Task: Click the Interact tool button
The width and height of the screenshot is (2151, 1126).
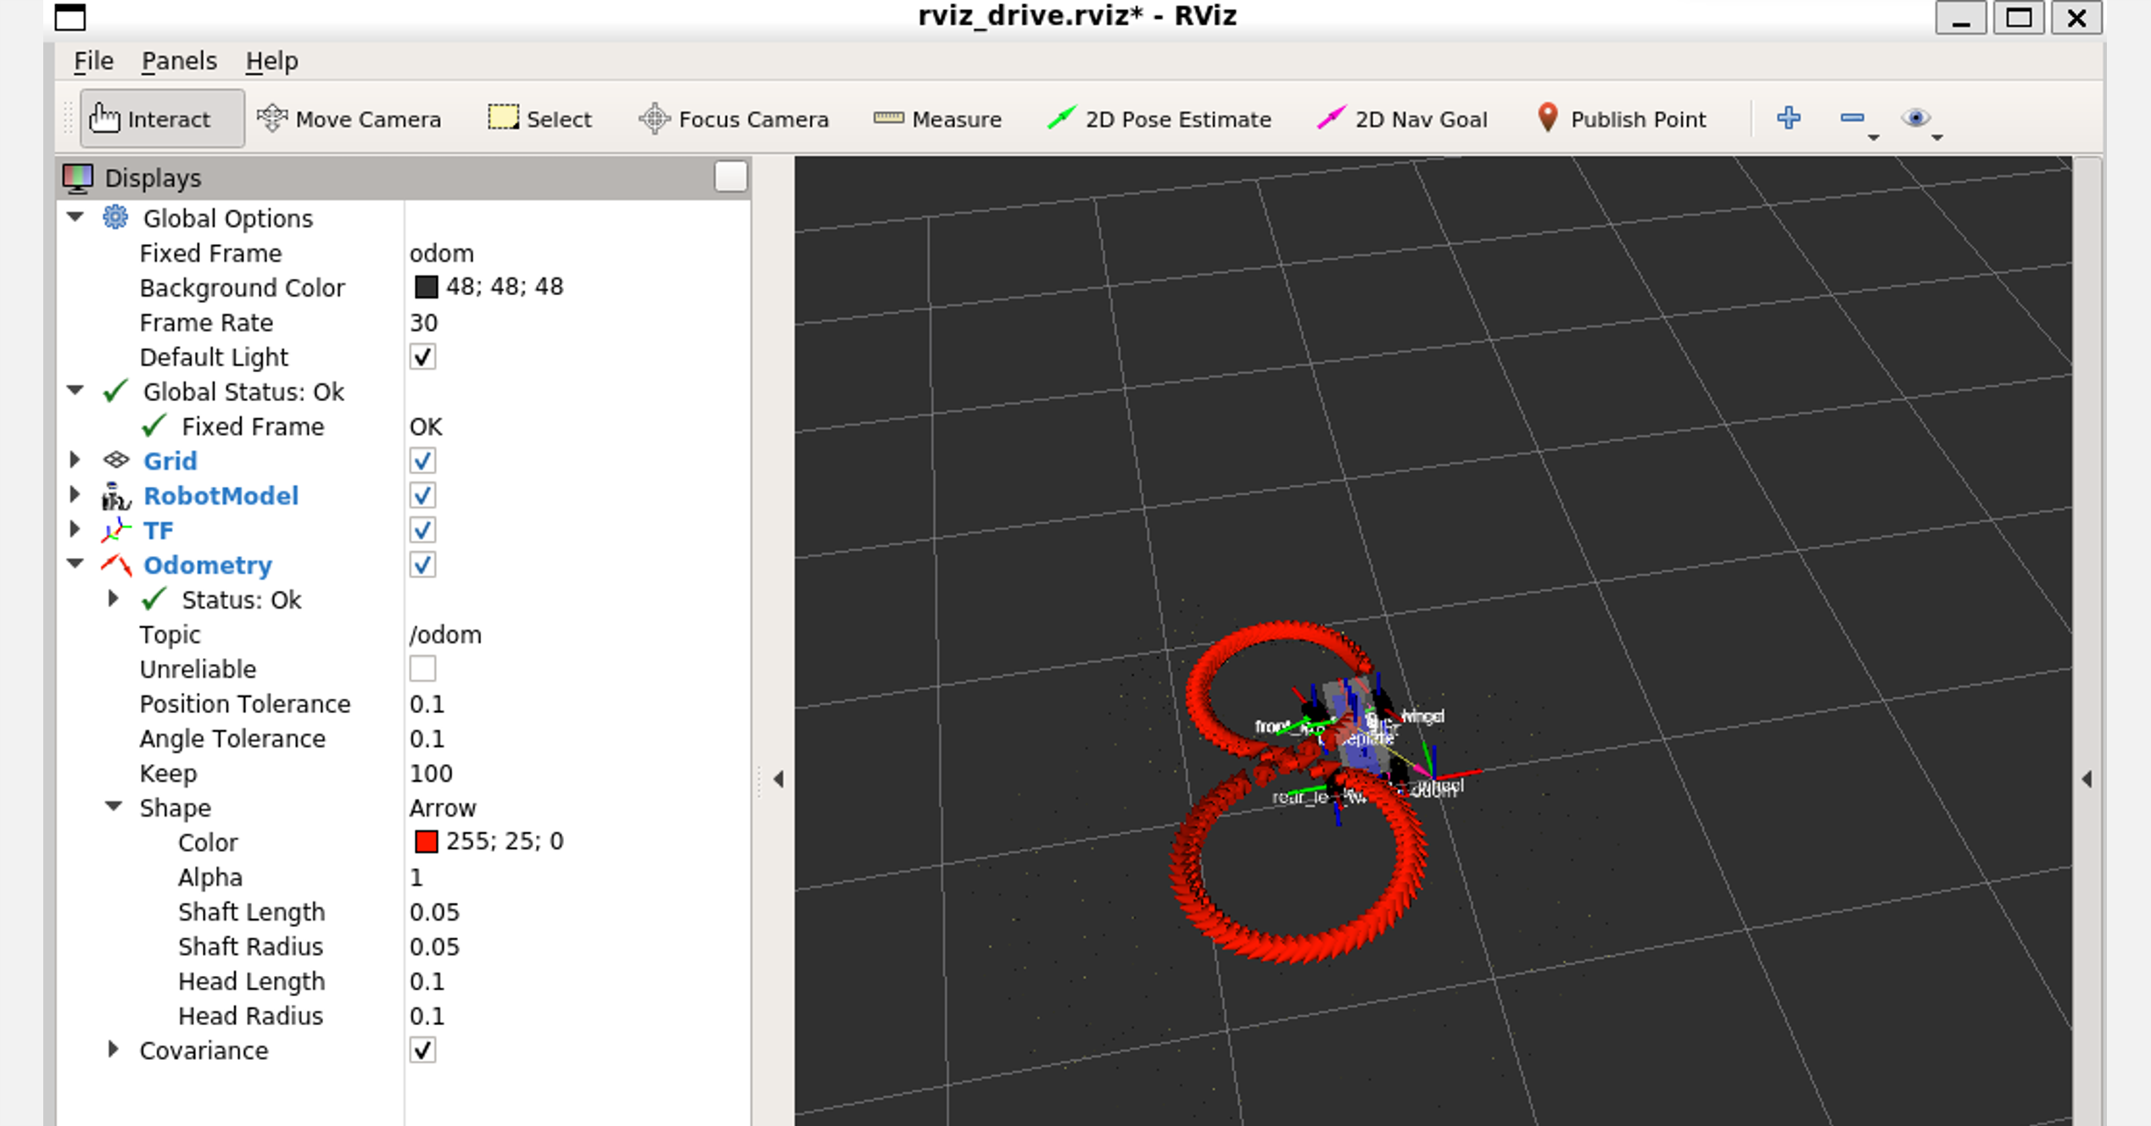Action: tap(161, 119)
